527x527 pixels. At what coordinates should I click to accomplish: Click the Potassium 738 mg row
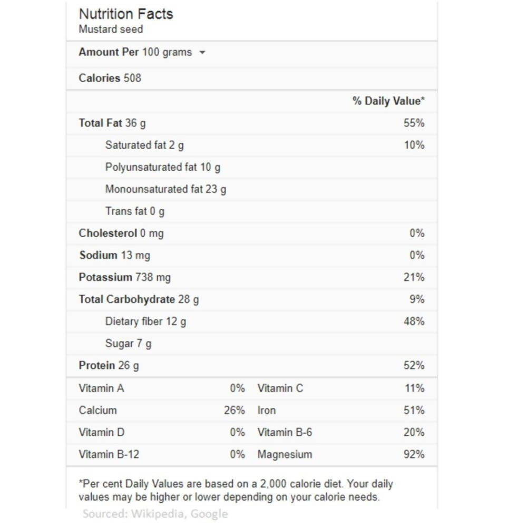pyautogui.click(x=125, y=277)
